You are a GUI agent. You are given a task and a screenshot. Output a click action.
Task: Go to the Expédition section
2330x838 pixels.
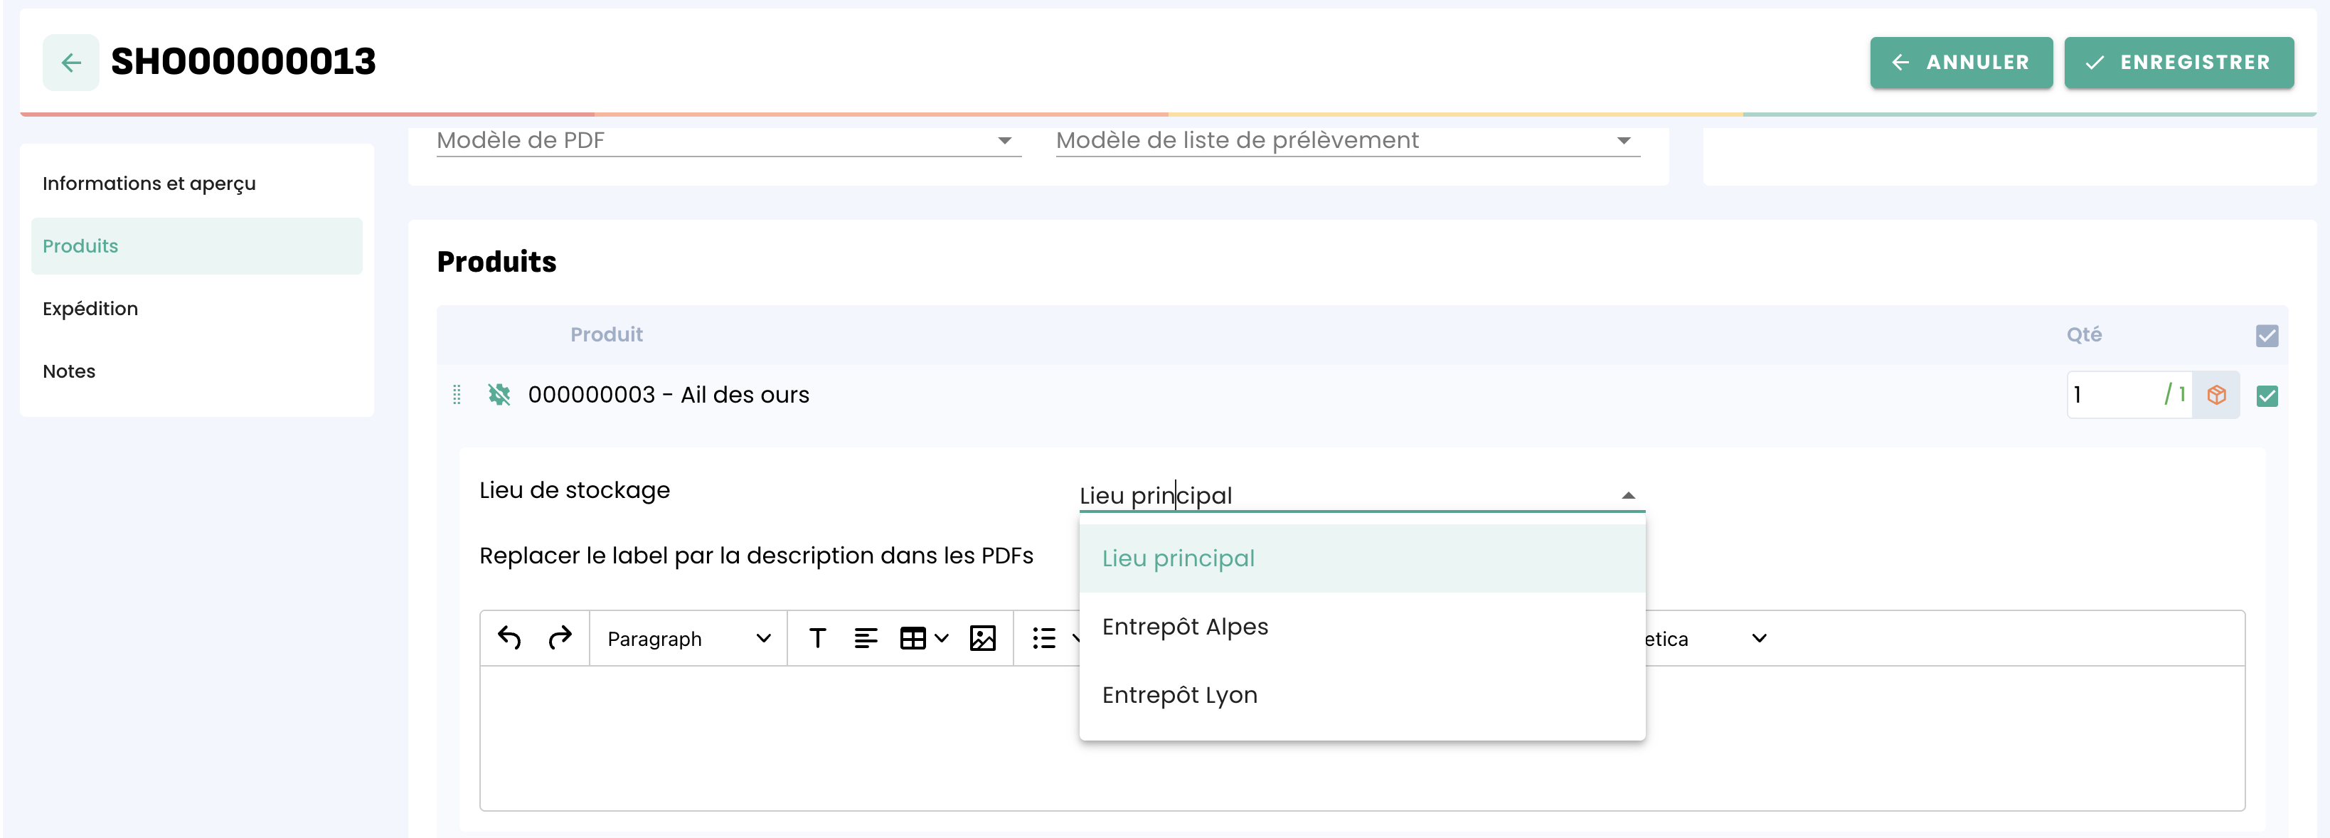pos(90,309)
